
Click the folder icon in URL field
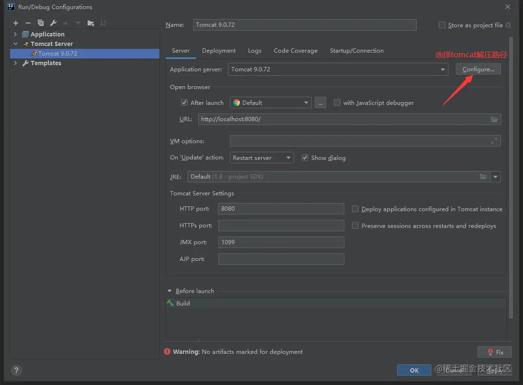click(x=494, y=119)
